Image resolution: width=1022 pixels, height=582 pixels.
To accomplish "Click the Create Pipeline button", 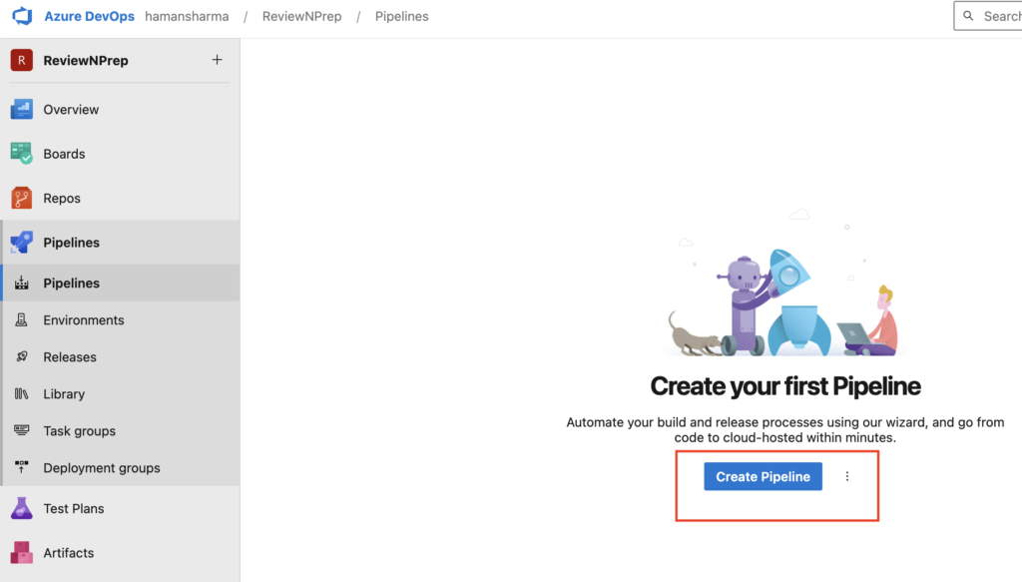I will pos(763,476).
